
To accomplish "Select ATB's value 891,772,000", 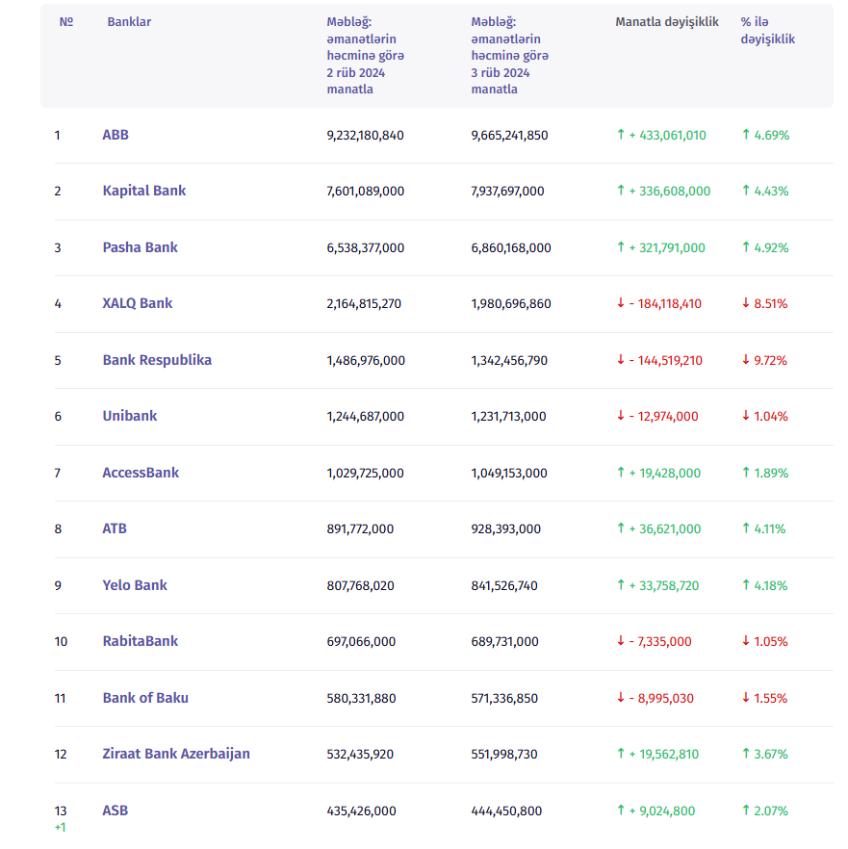I will [x=360, y=529].
